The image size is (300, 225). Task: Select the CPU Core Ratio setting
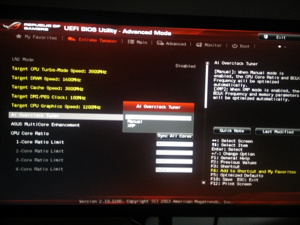tap(30, 133)
